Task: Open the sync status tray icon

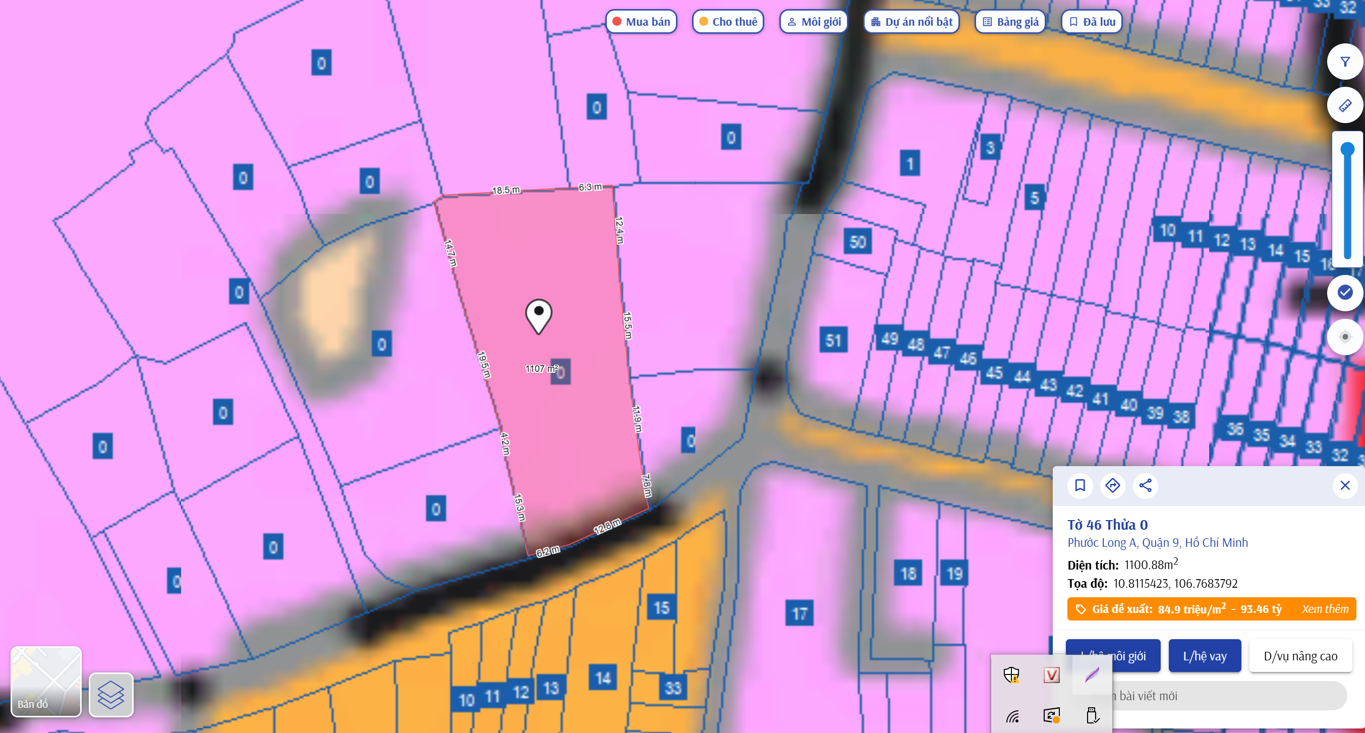Action: [x=1052, y=716]
